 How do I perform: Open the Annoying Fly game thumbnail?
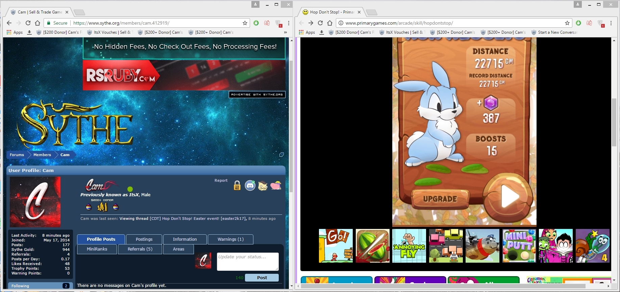(x=409, y=246)
